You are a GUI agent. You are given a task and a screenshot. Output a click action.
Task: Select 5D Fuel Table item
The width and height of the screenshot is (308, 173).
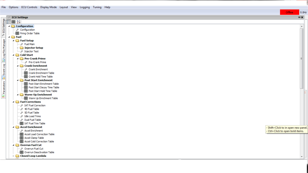(32, 113)
